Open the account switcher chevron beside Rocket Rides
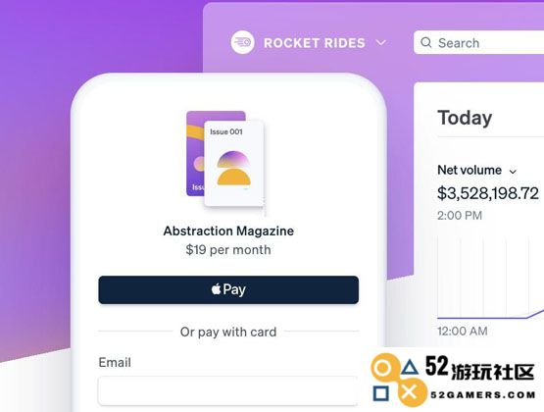 tap(381, 43)
